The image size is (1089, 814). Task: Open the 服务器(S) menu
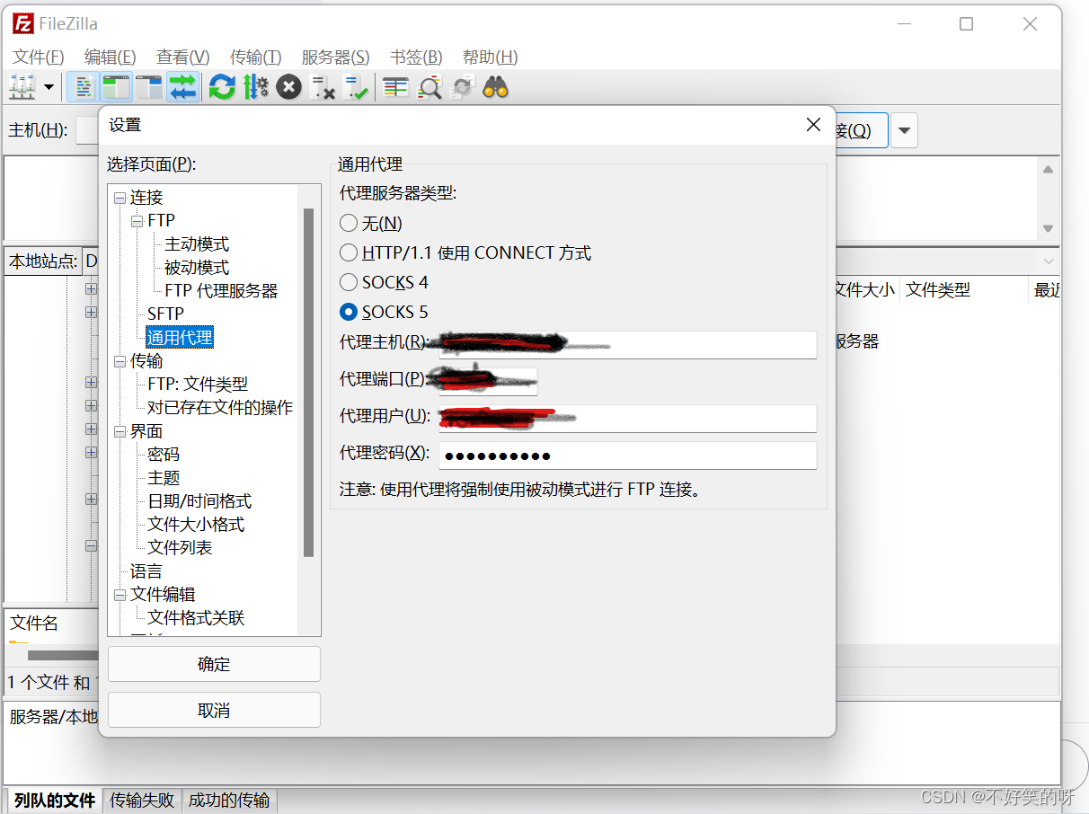(x=336, y=57)
